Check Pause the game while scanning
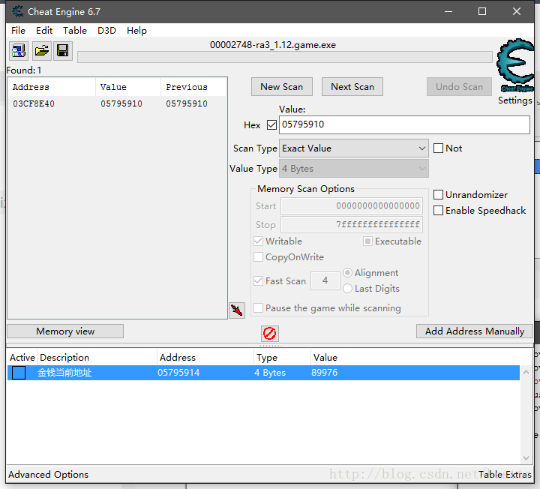Image resolution: width=540 pixels, height=489 pixels. [258, 307]
